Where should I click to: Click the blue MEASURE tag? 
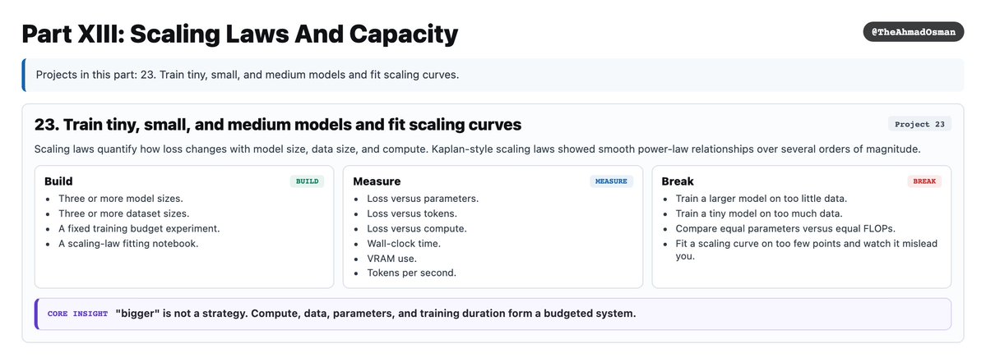[611, 181]
